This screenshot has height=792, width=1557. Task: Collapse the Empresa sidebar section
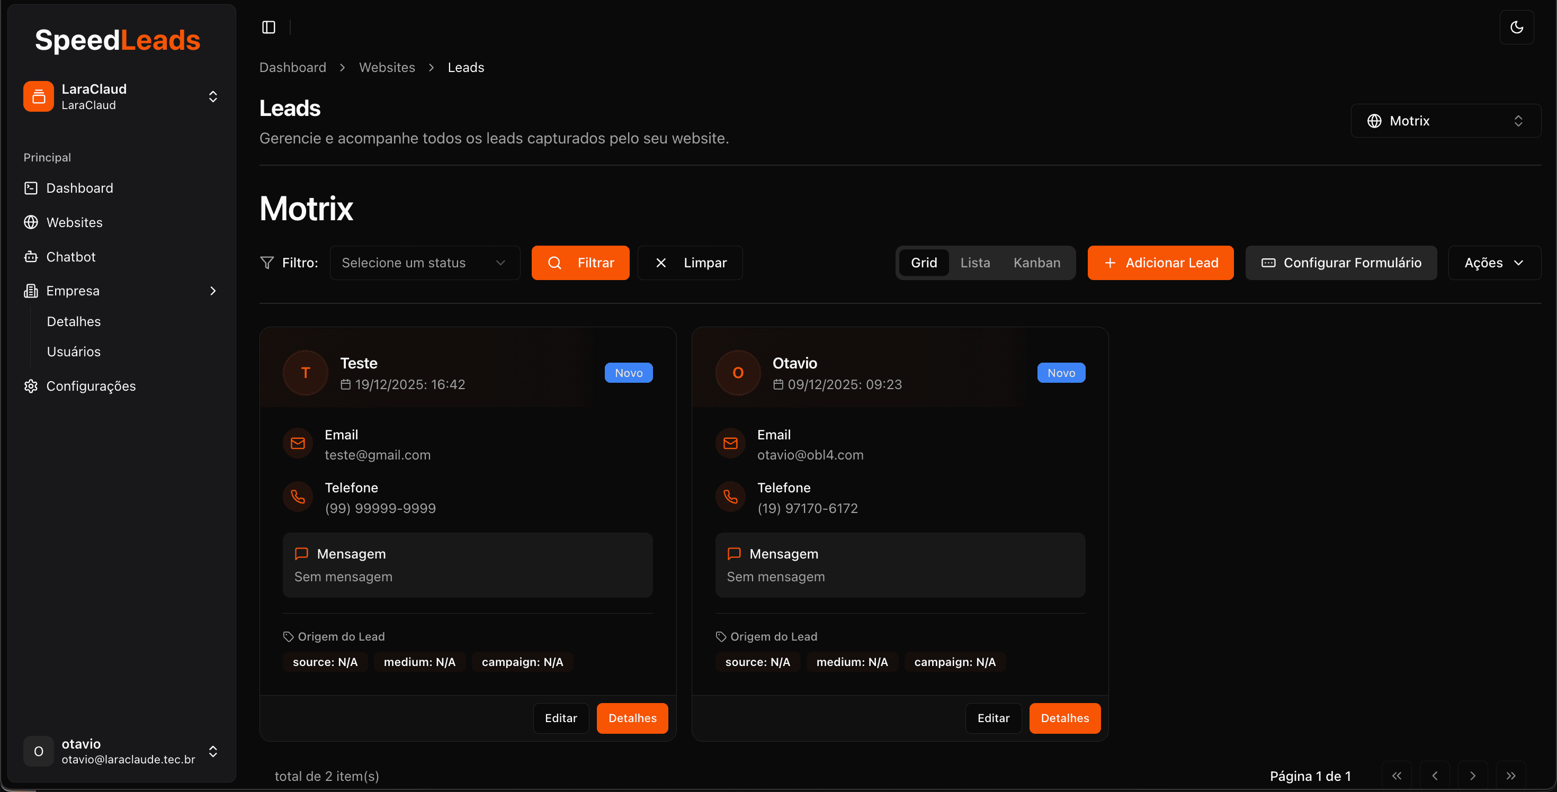tap(212, 291)
